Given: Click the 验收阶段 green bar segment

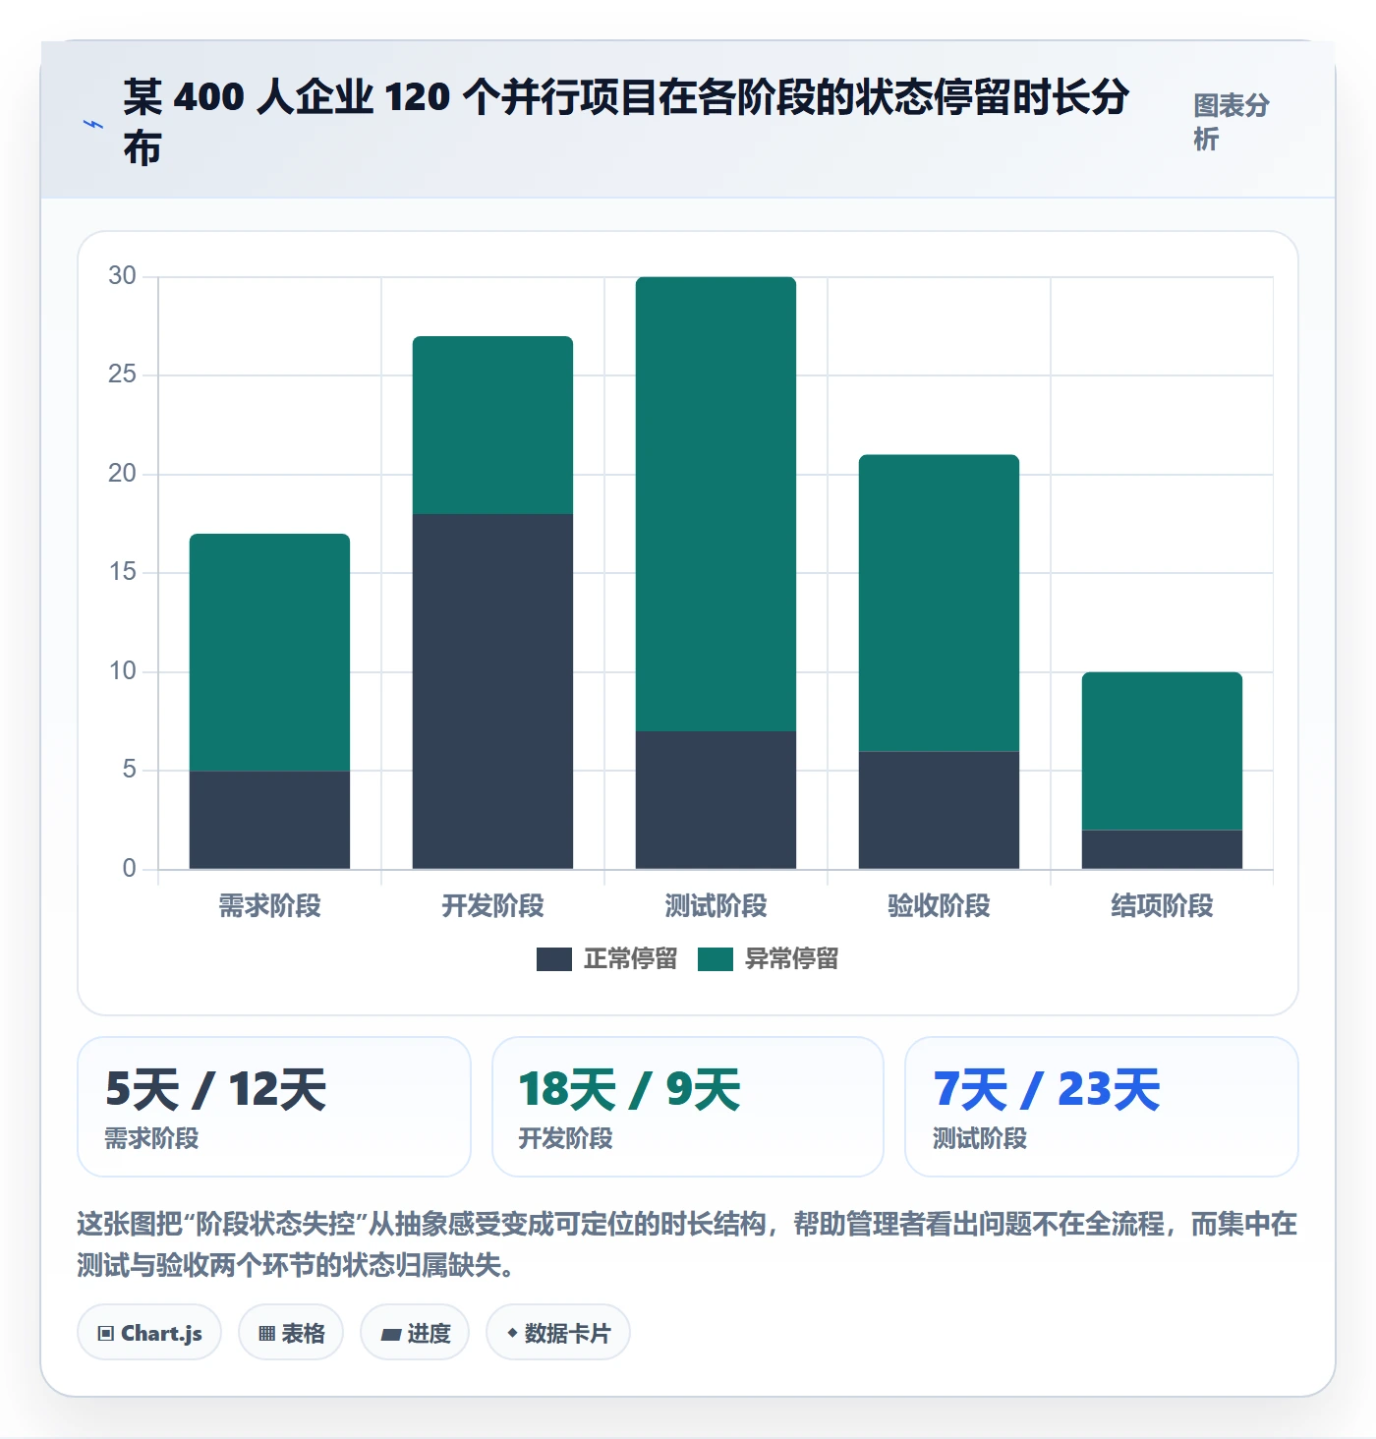Looking at the screenshot, I should 939,603.
